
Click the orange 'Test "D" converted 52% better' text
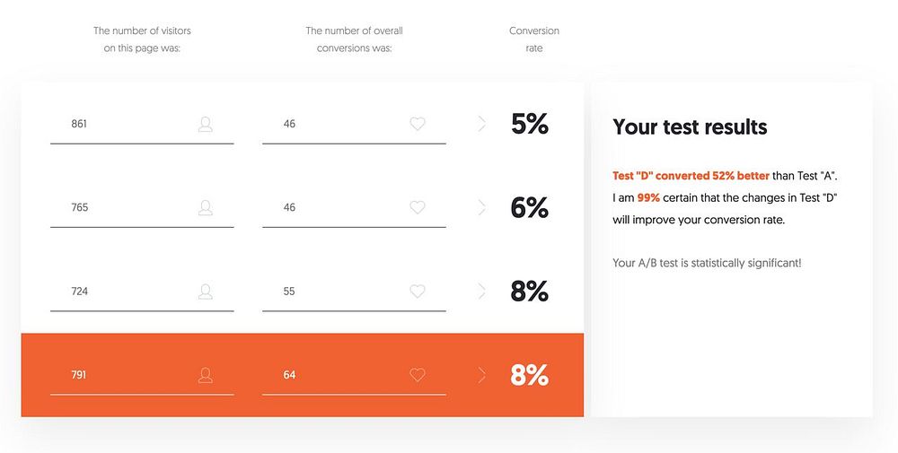click(691, 176)
